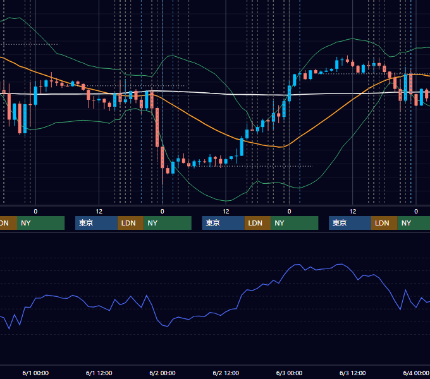Click the 6/1 12:00 date label
This screenshot has height=379, width=430.
click(99, 373)
